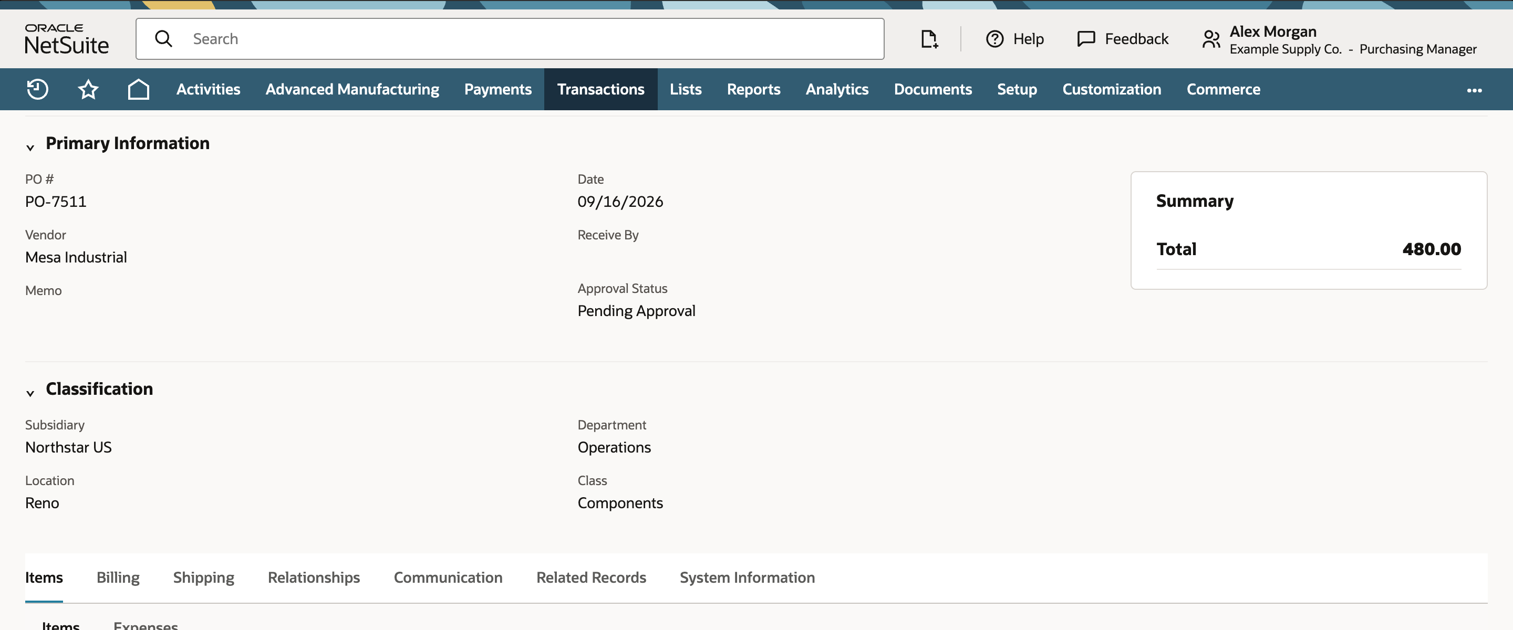Show more menus via three-dot overflow
The height and width of the screenshot is (630, 1513).
(x=1474, y=90)
